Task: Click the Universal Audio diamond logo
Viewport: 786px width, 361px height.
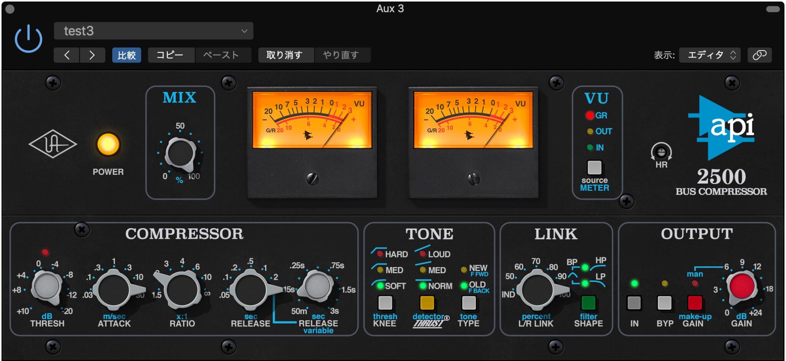Action: click(53, 144)
